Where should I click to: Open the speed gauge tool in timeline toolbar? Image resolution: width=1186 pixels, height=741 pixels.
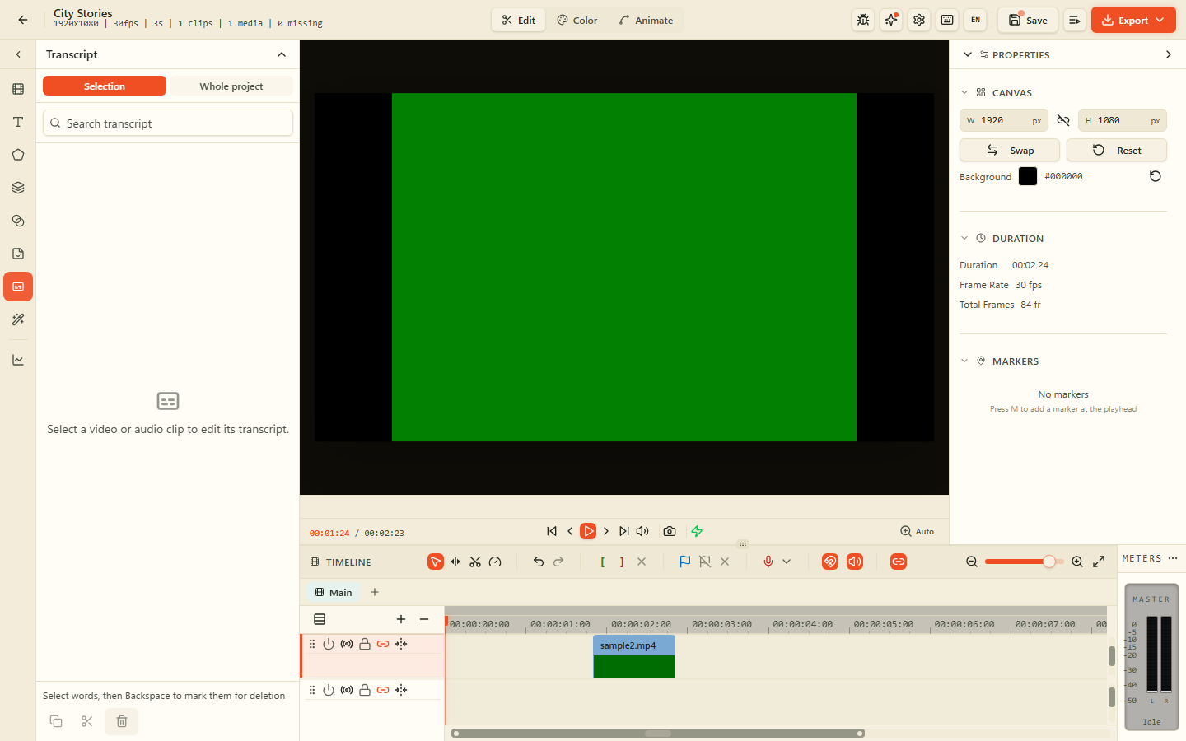[x=495, y=562]
